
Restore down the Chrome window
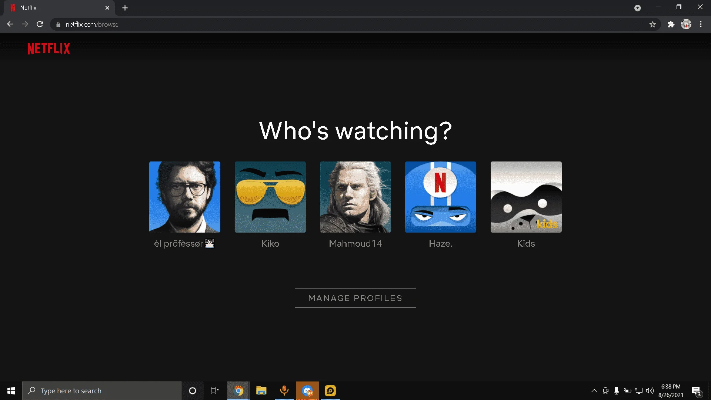[679, 7]
